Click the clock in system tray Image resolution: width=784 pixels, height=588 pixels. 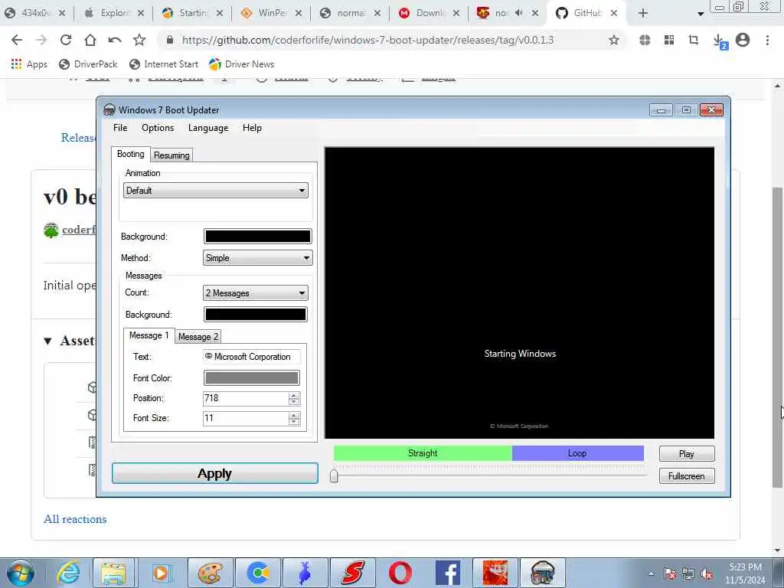(x=745, y=573)
